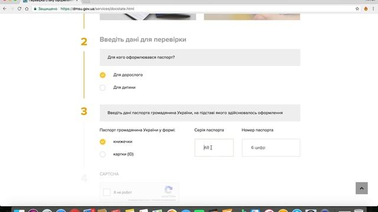The width and height of the screenshot is (378, 212).
Task: Click the text 'Для кого оформлювався паспорт?'
Action: (141, 58)
